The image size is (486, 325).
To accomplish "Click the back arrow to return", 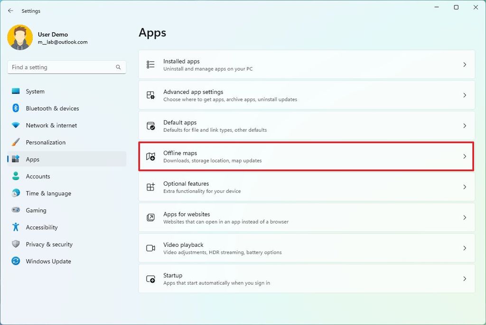I will 10,10.
